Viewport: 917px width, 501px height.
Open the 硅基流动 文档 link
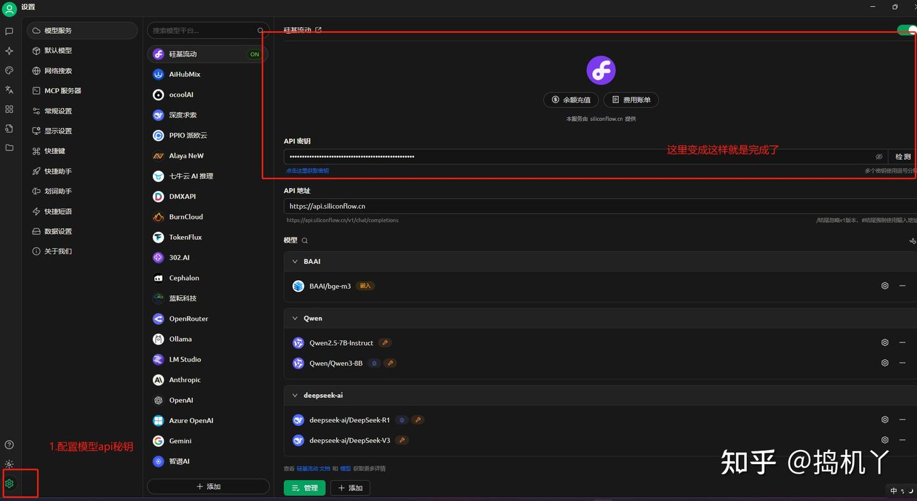pyautogui.click(x=313, y=469)
